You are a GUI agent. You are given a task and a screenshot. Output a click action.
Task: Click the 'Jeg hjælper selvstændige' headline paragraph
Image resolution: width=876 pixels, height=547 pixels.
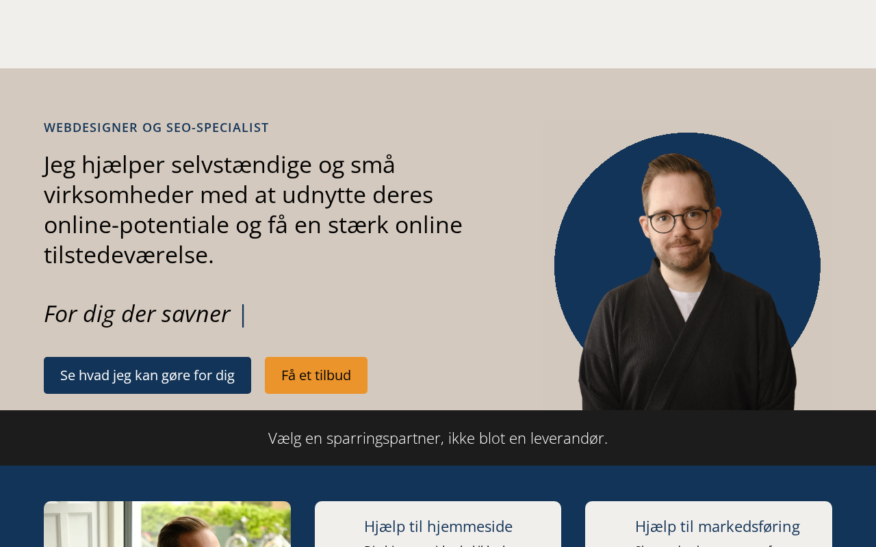click(x=253, y=210)
